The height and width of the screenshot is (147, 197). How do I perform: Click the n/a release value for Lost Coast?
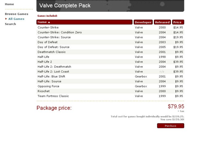(x=162, y=72)
